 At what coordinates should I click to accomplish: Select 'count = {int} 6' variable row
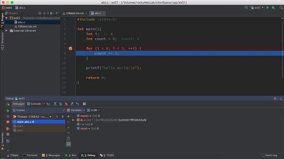coord(88,129)
